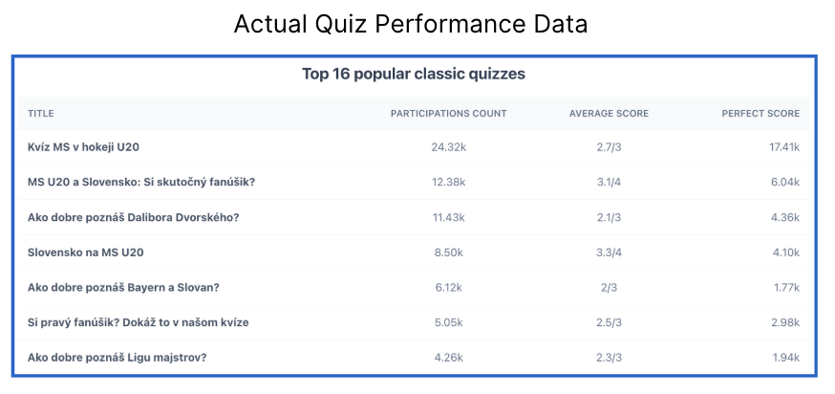The width and height of the screenshot is (835, 394).
Task: Open MS U20 a Slovensko quiz title
Action: coord(141,182)
